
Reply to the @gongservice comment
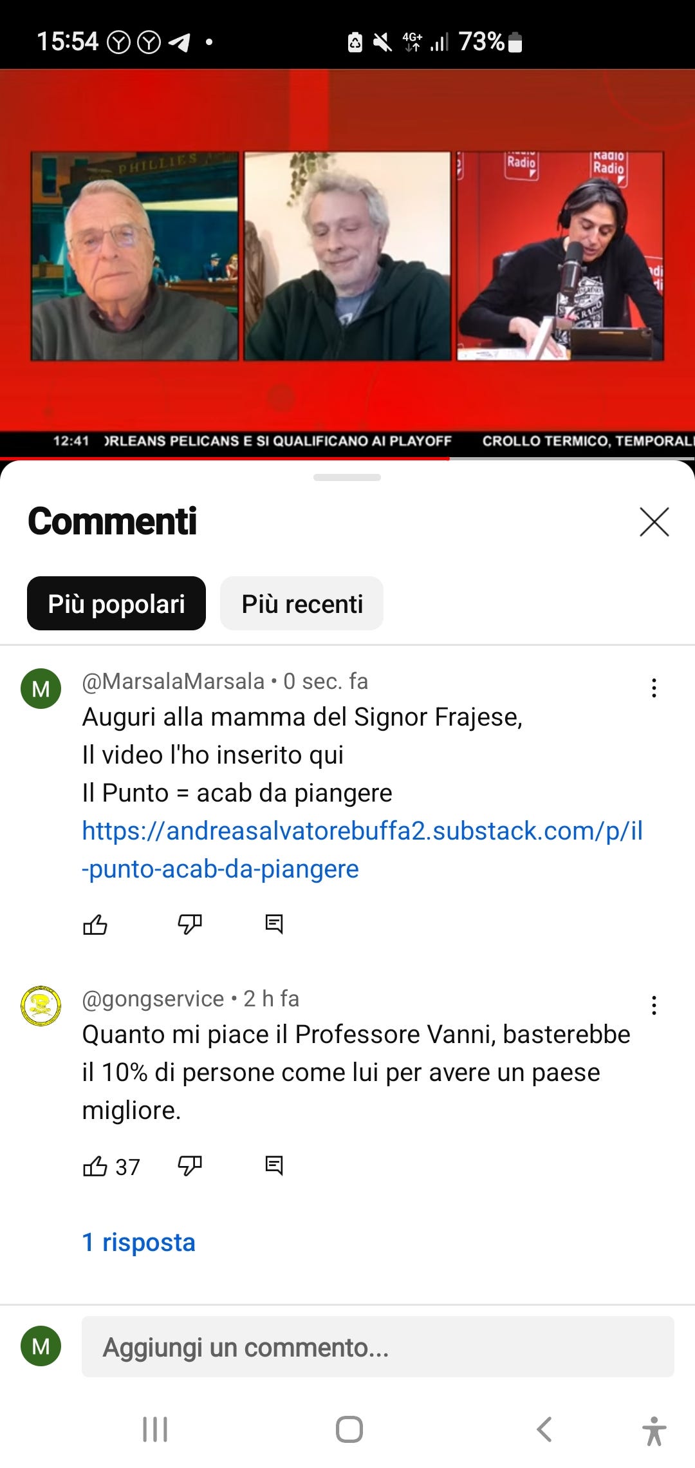tap(274, 1165)
